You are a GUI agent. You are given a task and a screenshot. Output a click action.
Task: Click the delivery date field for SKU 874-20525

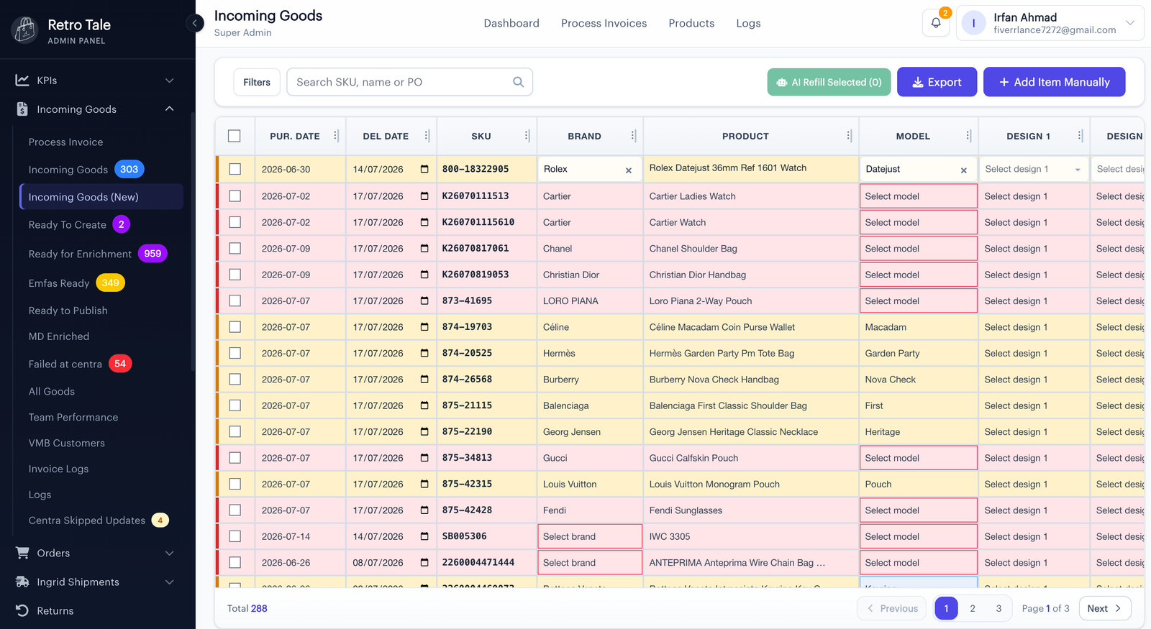pos(391,353)
